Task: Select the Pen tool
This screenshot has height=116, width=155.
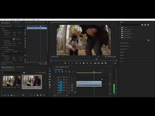Action: (x=50, y=82)
